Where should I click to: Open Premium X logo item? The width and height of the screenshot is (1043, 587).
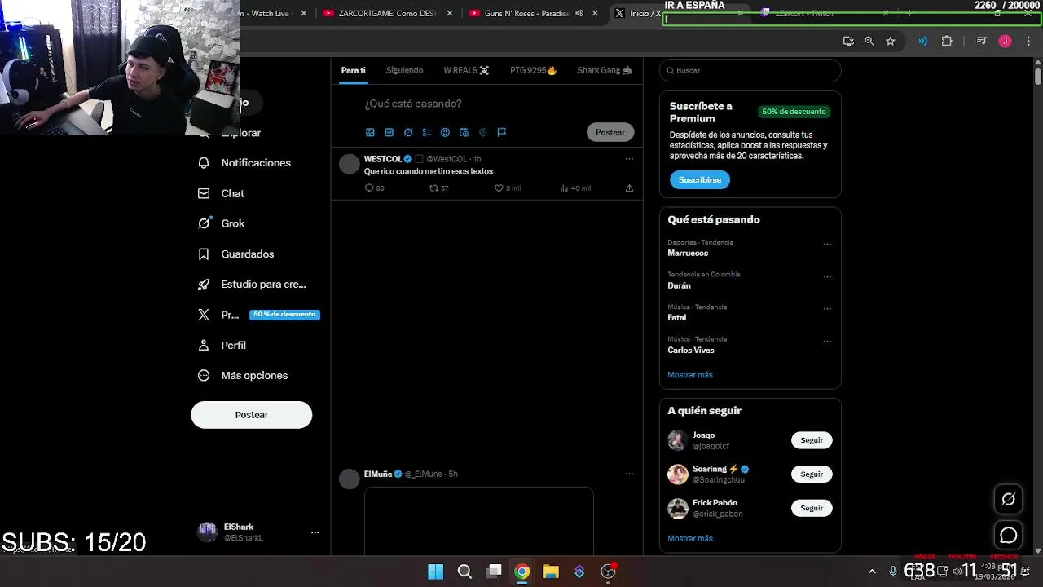coord(204,315)
